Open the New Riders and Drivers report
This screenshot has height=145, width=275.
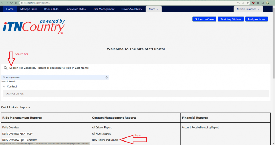coord(105,140)
